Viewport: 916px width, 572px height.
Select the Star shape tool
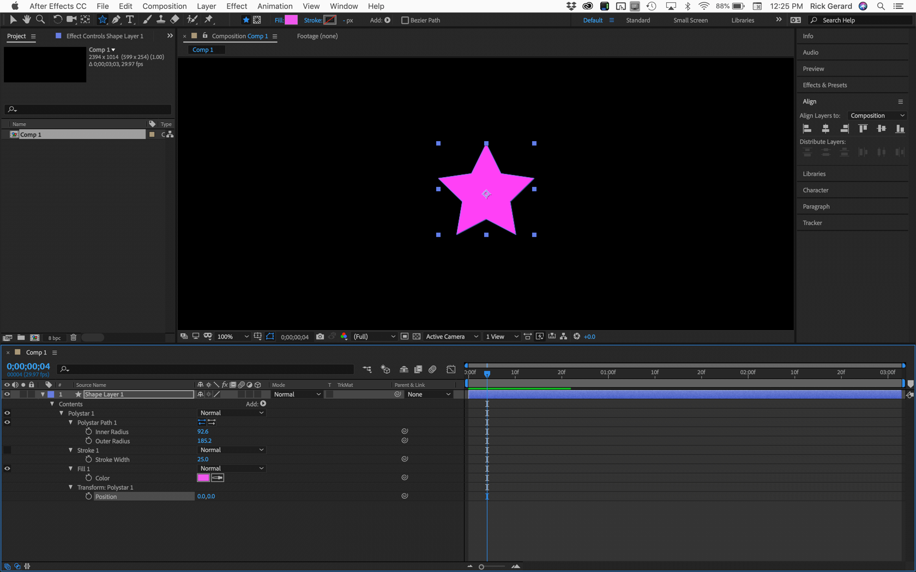(103, 20)
